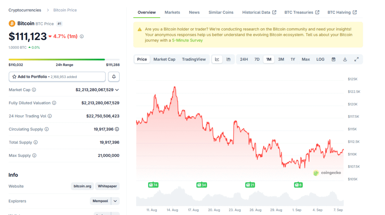Click the volume histogram below the chart
This screenshot has width=385, height=215.
(240, 196)
